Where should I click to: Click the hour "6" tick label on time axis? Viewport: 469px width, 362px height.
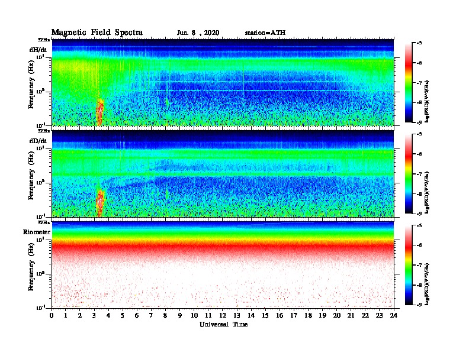tap(137, 315)
